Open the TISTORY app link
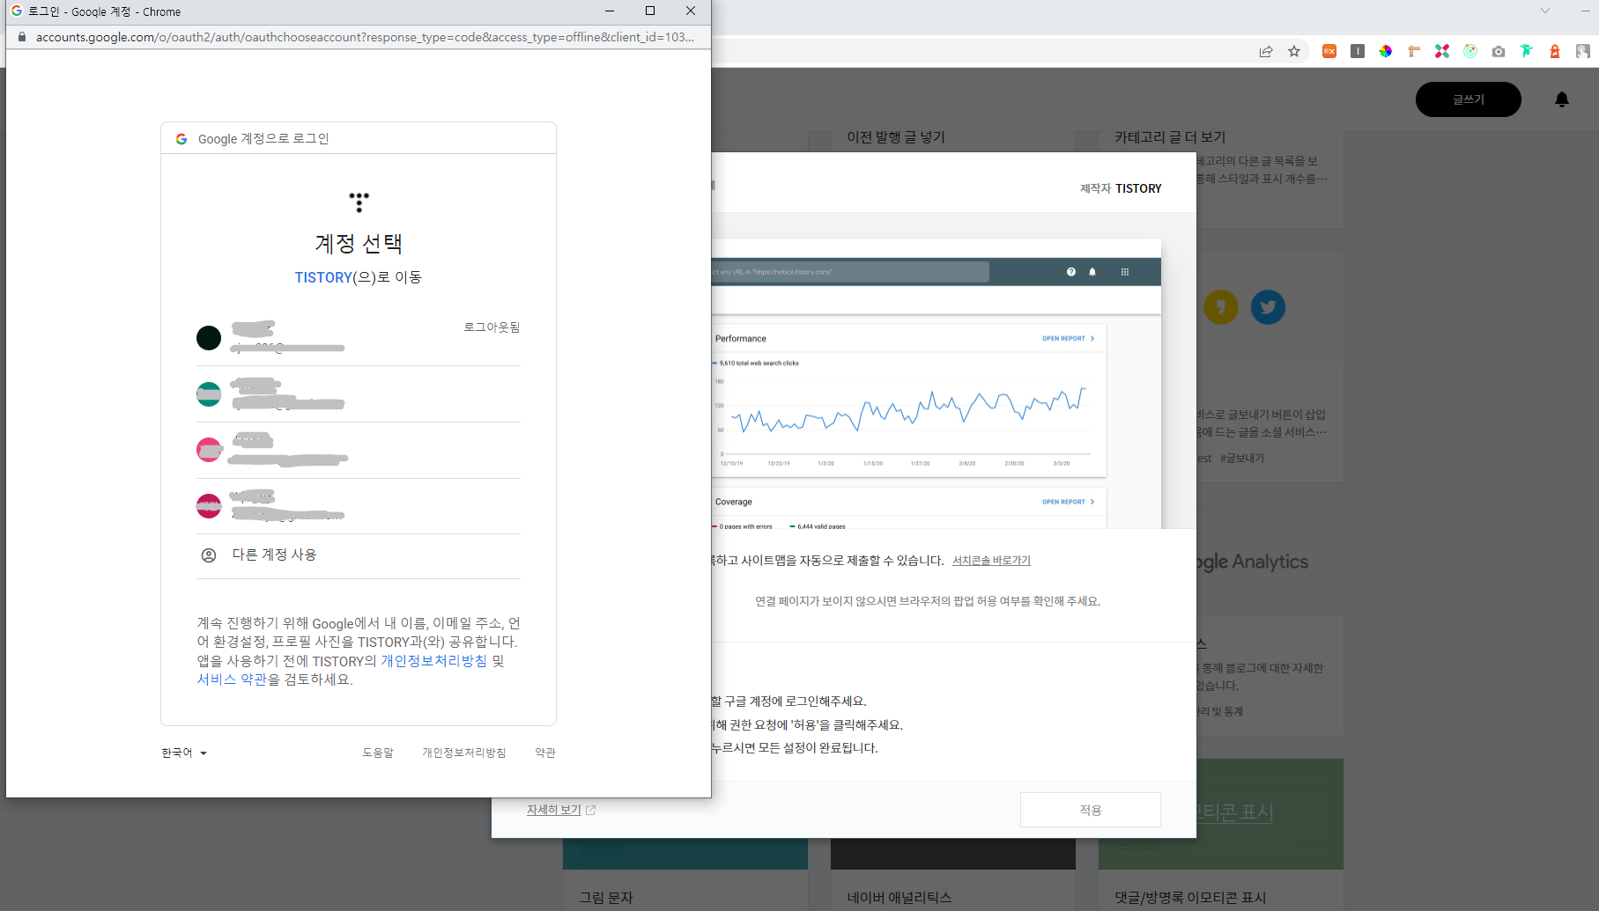1599x911 pixels. [323, 277]
